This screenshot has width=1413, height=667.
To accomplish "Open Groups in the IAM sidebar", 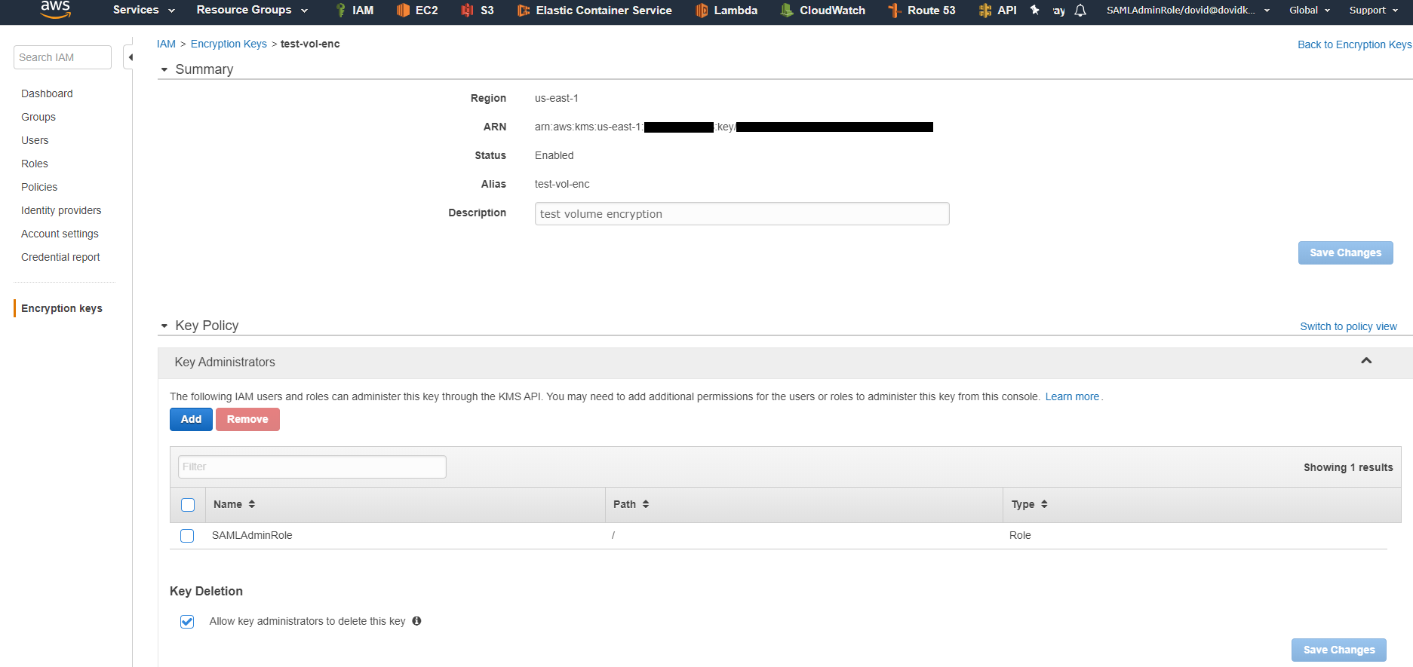I will click(x=38, y=117).
